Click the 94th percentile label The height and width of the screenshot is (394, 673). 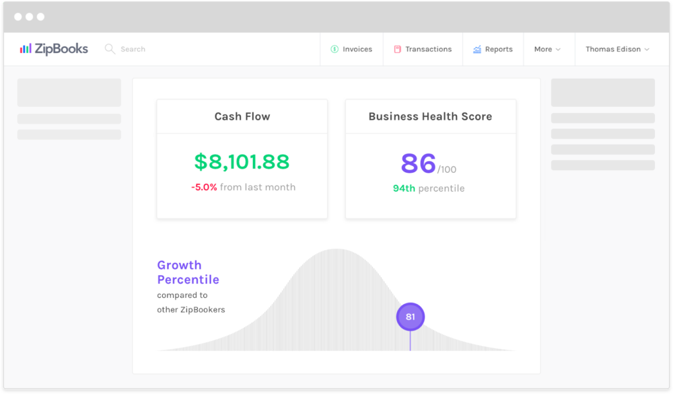click(x=428, y=188)
